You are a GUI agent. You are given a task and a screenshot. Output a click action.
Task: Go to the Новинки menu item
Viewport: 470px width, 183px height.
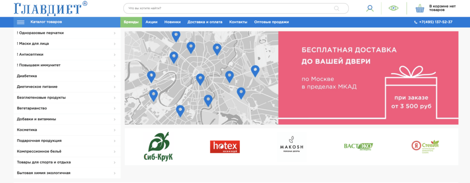pyautogui.click(x=173, y=22)
